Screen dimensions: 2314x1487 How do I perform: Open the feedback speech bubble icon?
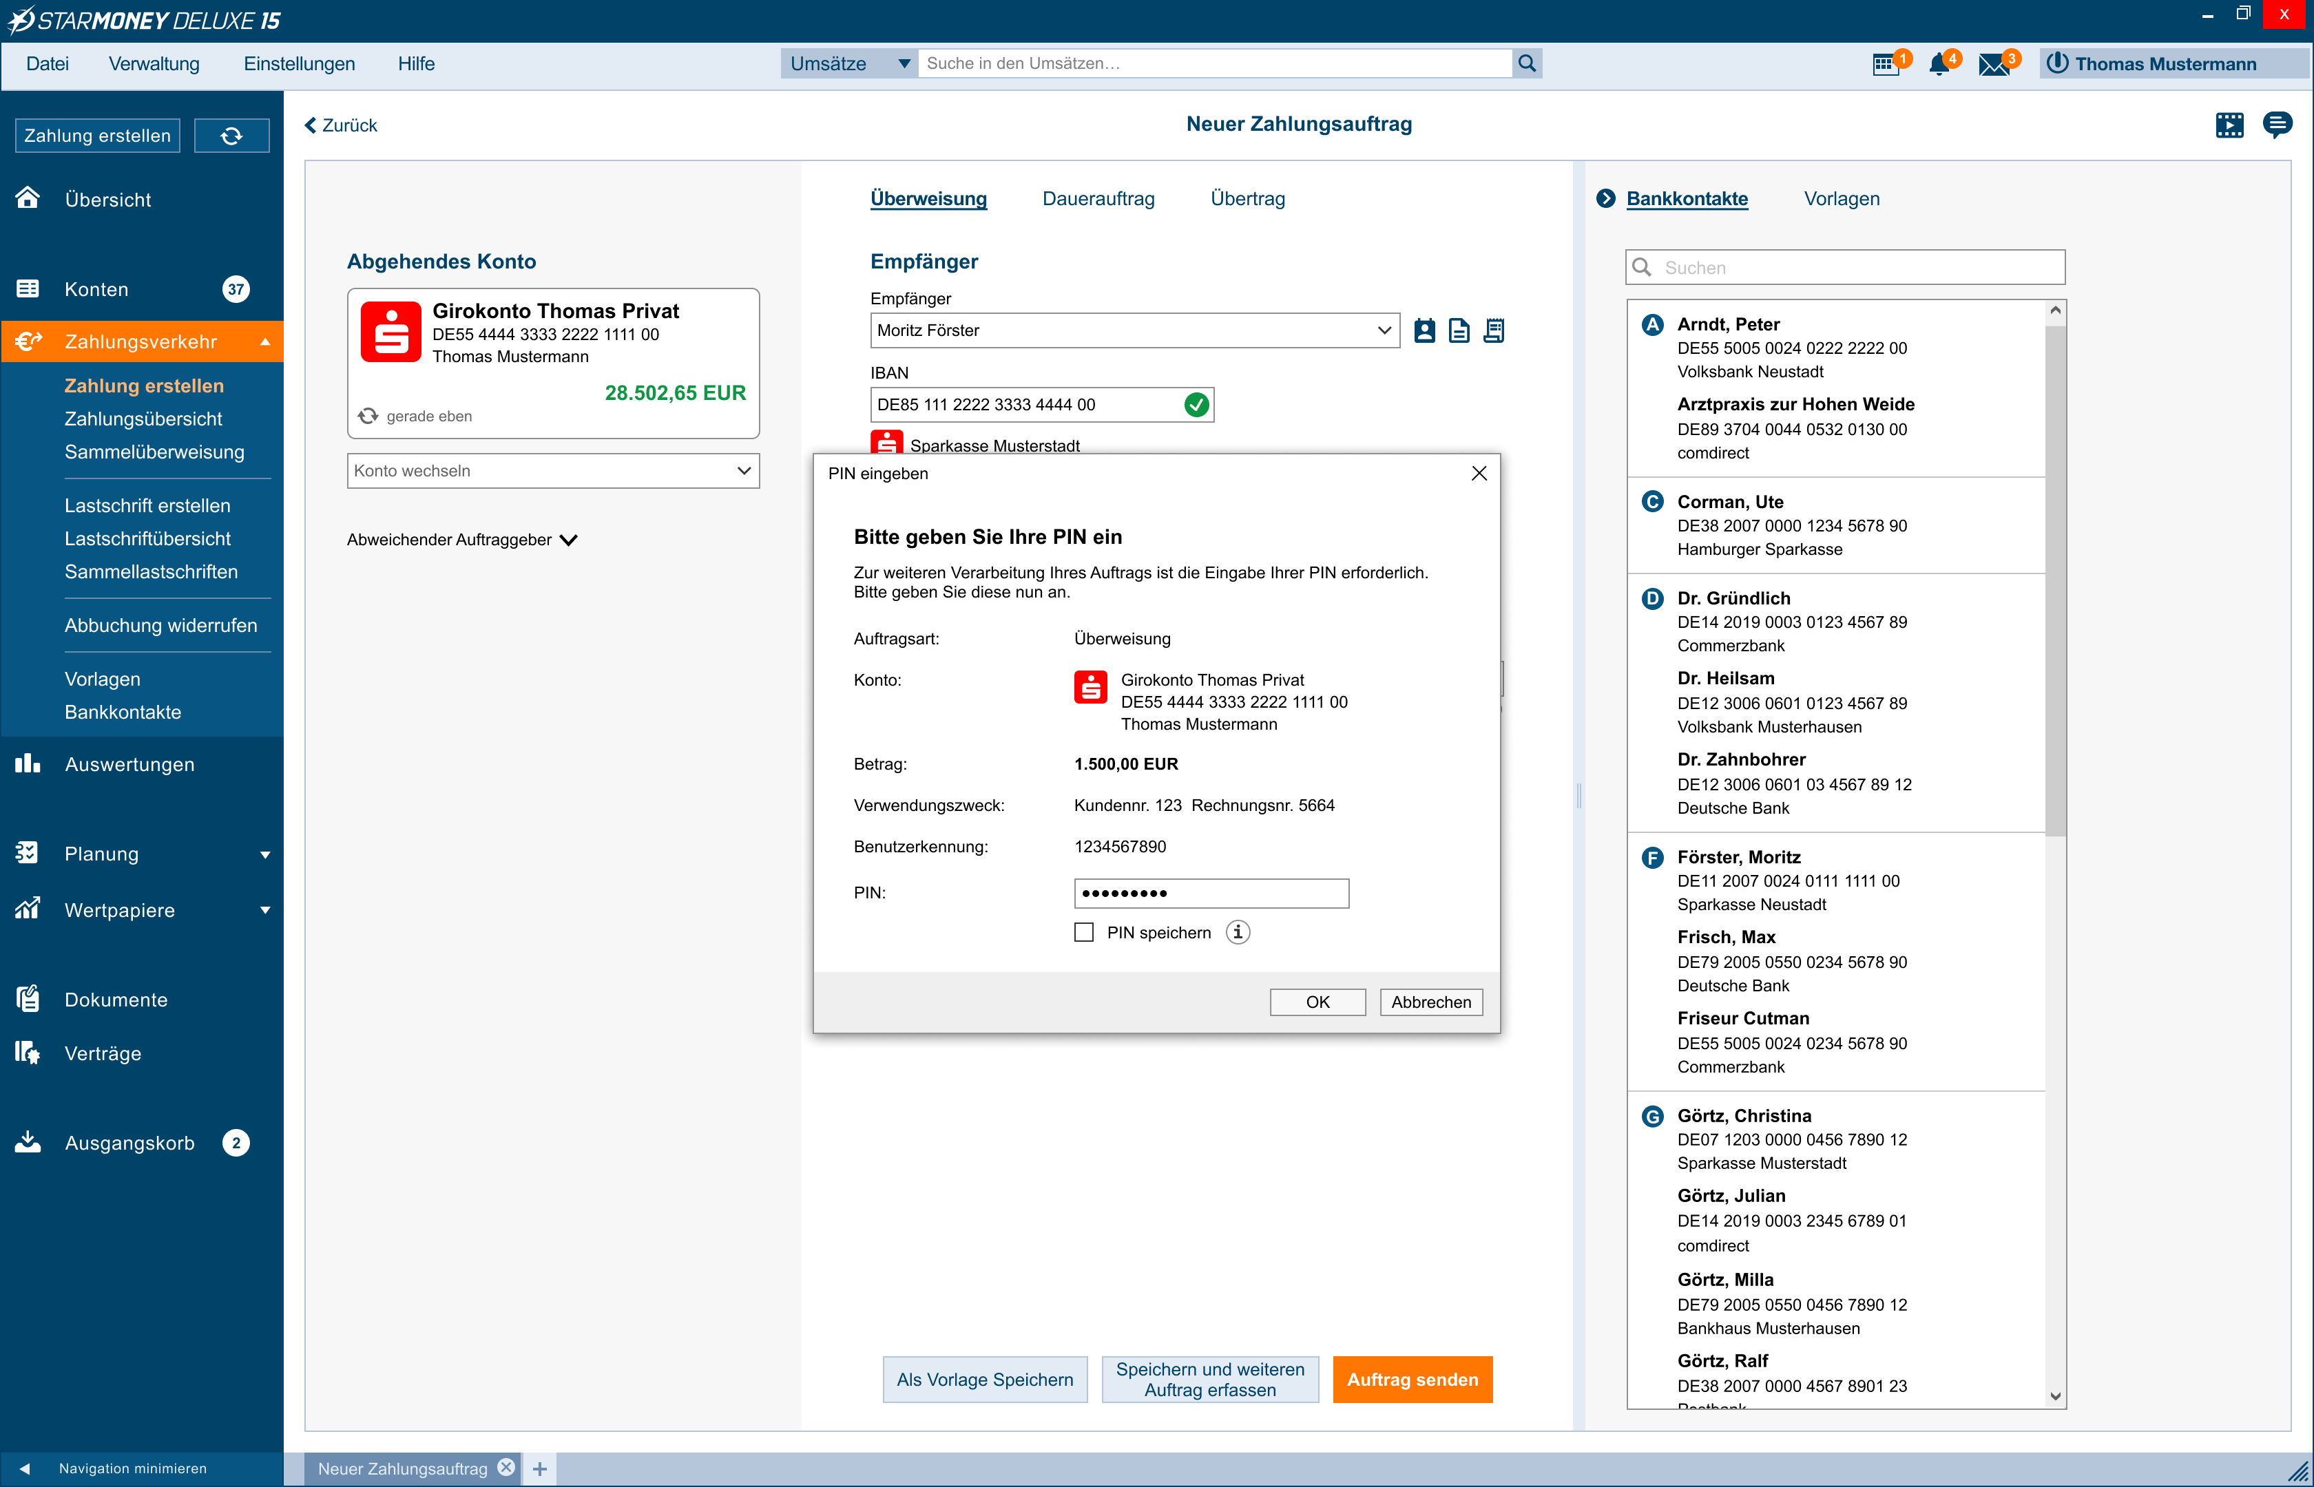(x=2280, y=124)
